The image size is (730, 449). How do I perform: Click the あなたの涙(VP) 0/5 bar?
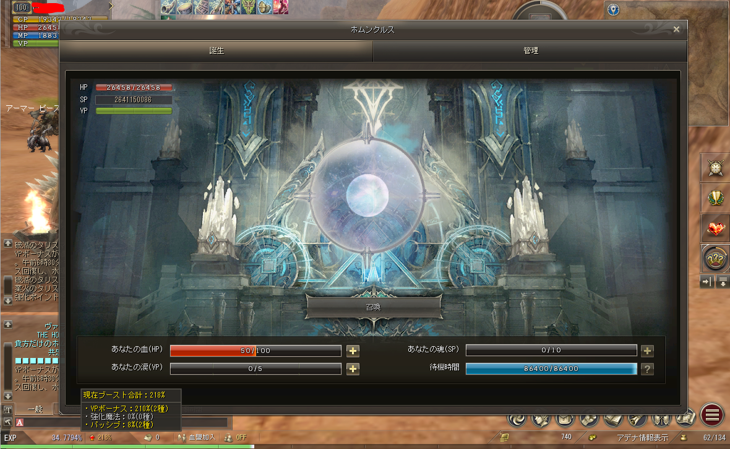point(255,369)
